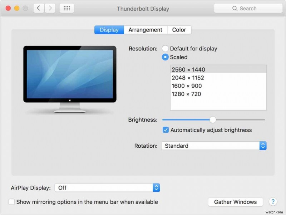This screenshot has height=215, width=286.
Task: Open Show All preferences grid icon
Action: tap(66, 8)
